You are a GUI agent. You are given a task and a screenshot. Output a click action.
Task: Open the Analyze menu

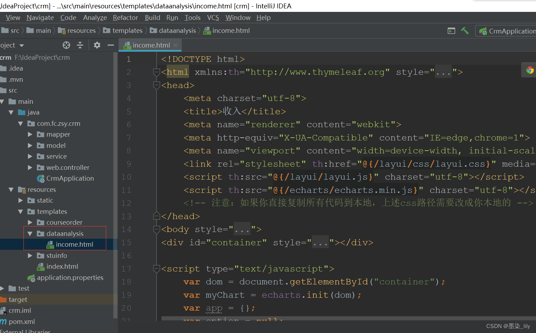pos(95,17)
